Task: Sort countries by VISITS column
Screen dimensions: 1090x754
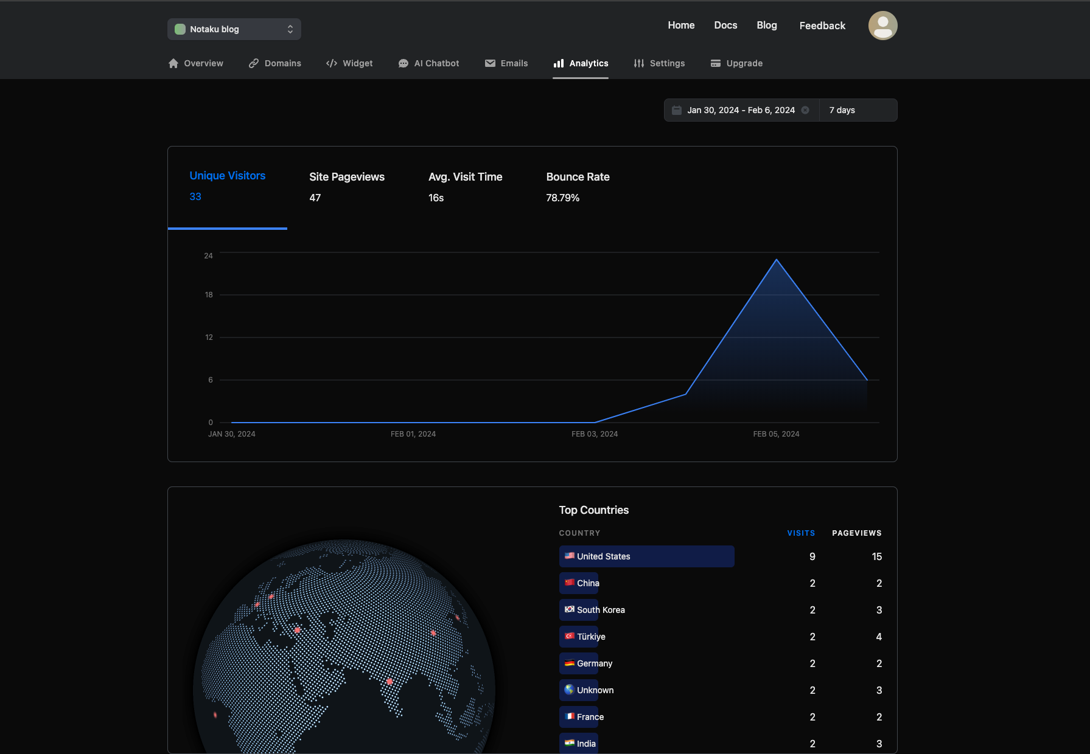Action: click(x=801, y=533)
